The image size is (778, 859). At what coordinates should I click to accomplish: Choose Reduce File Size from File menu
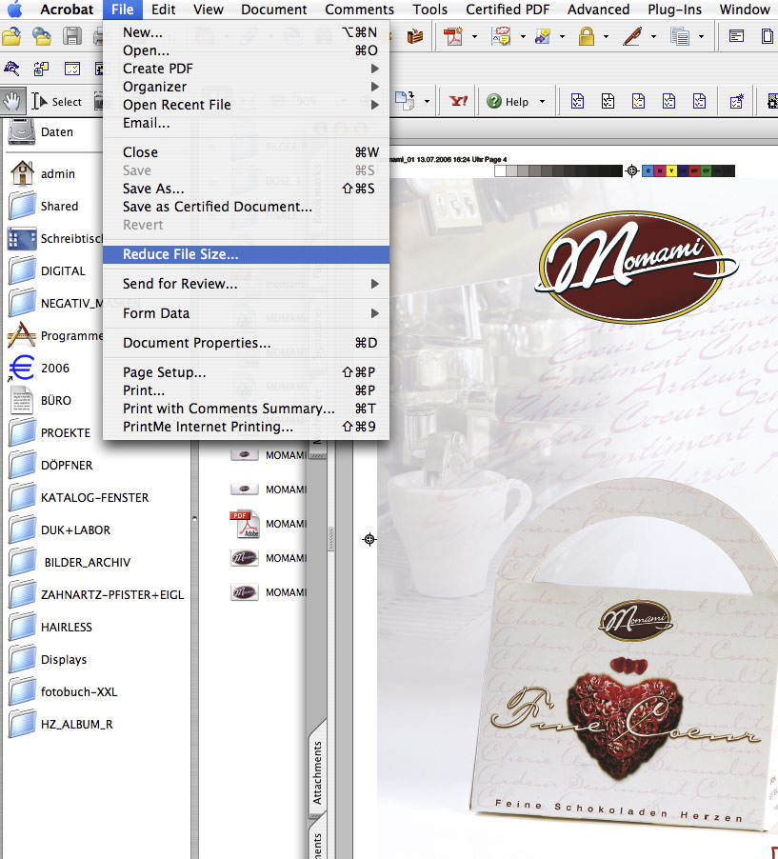(181, 254)
